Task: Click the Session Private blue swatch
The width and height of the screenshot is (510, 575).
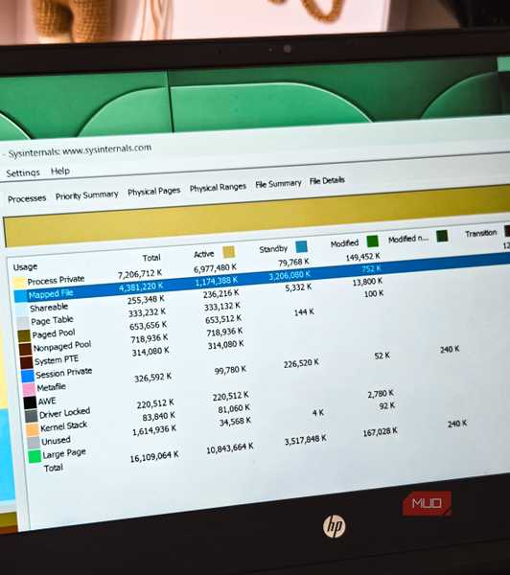Action: 28,375
